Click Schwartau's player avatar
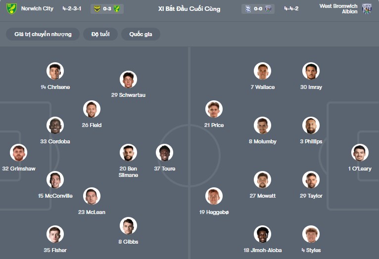 click(128, 79)
